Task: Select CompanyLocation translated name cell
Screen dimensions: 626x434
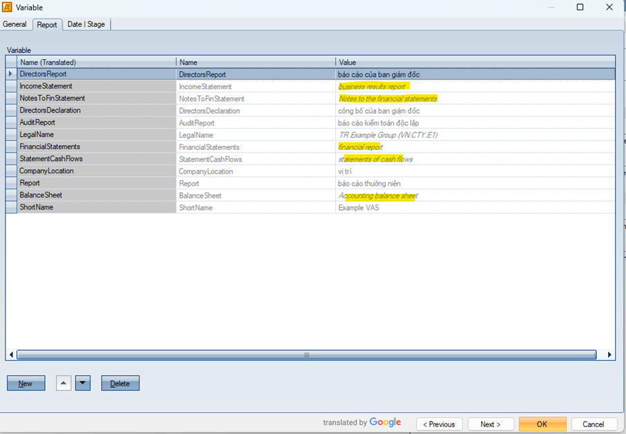Action: [x=96, y=171]
